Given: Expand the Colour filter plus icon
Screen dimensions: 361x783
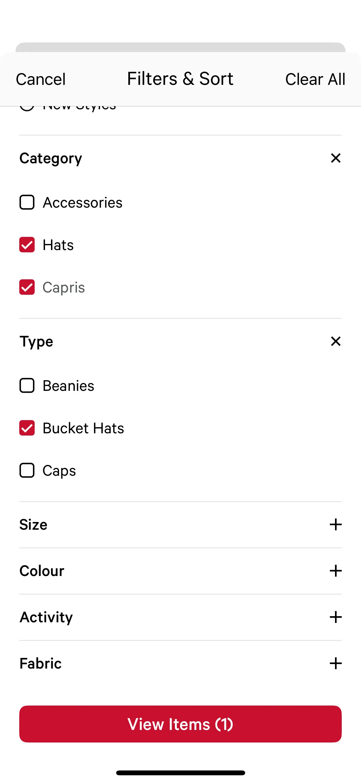Looking at the screenshot, I should 336,571.
